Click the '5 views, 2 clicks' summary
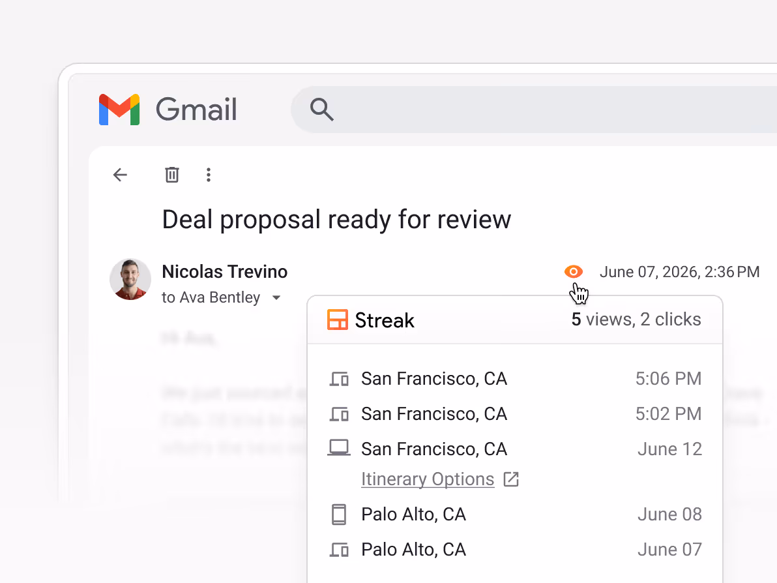 pyautogui.click(x=636, y=320)
